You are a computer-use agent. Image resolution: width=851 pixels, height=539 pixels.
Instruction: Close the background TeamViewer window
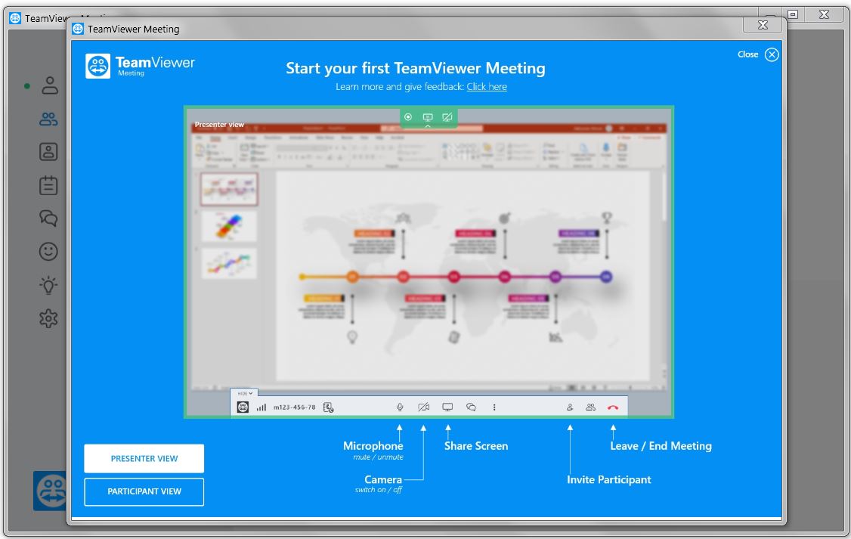pos(824,14)
